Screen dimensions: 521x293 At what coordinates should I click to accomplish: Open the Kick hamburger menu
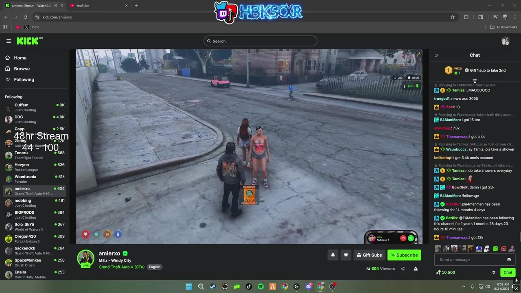[x=9, y=41]
